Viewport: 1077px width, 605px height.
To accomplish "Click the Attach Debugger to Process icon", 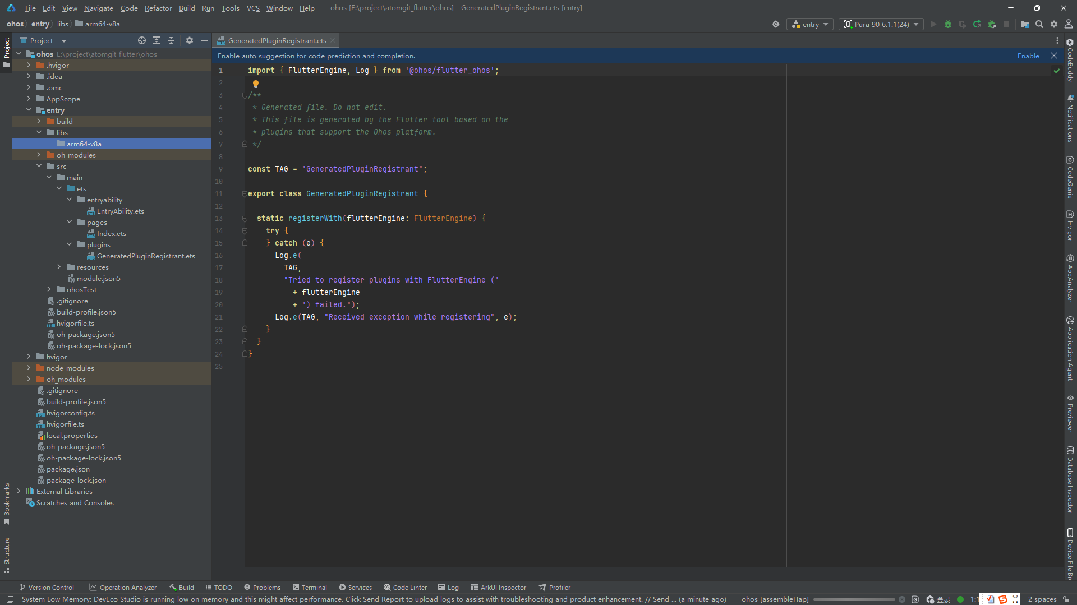I will tap(992, 24).
